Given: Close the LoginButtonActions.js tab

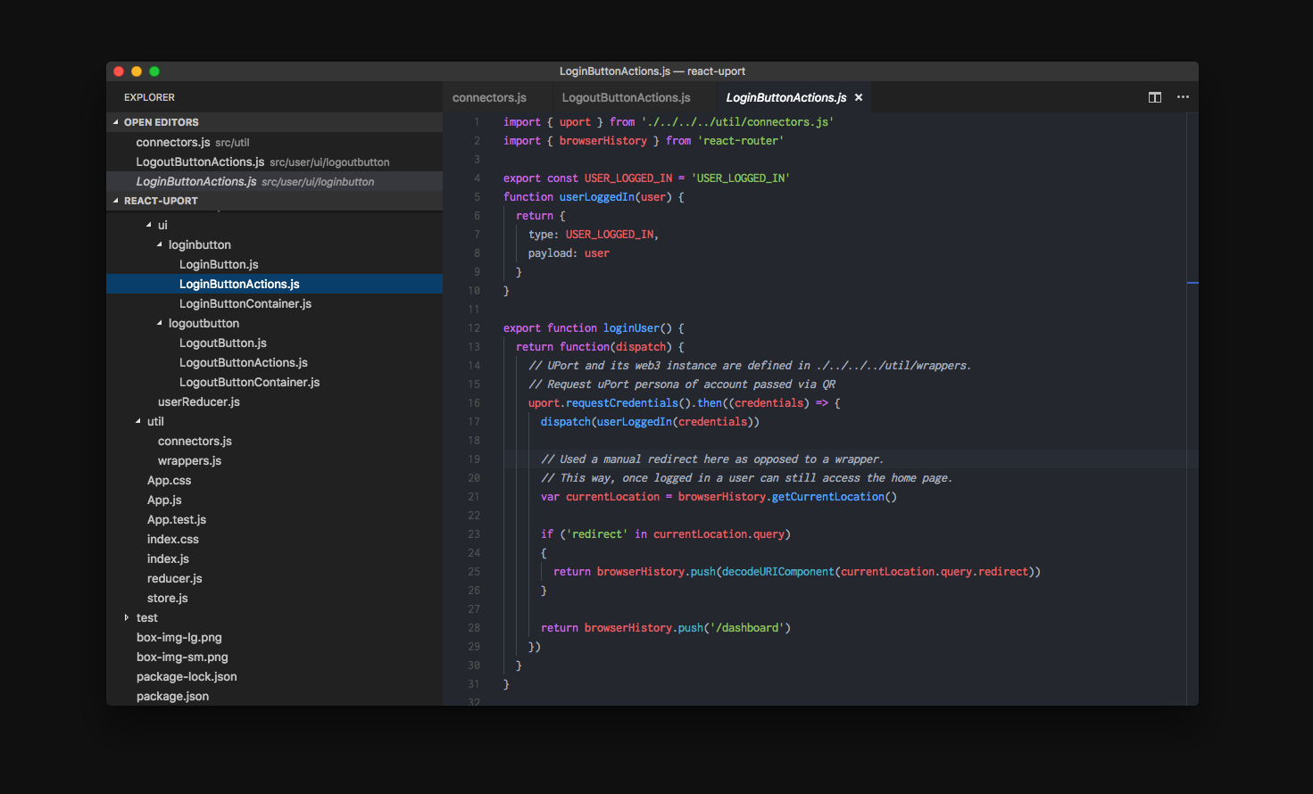Looking at the screenshot, I should [859, 97].
